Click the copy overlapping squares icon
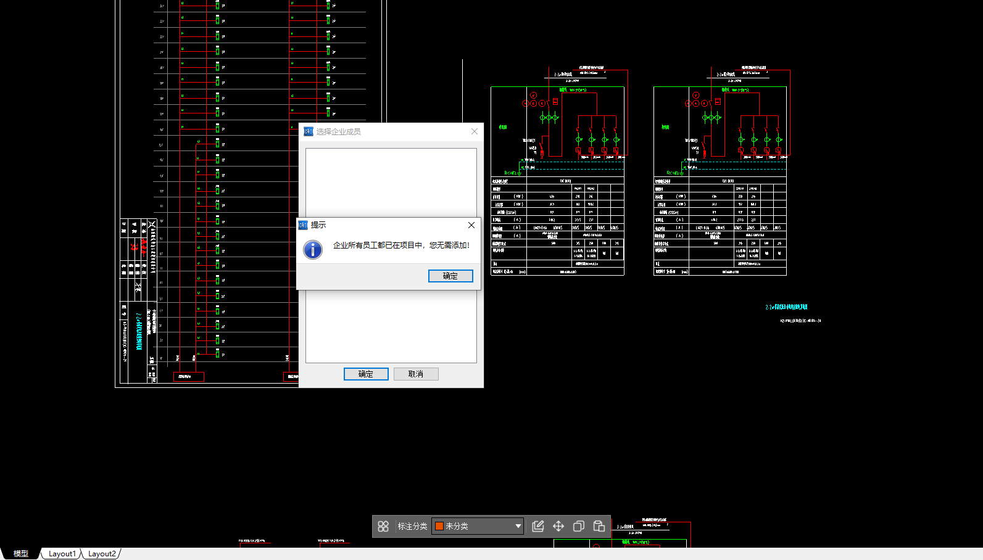Image resolution: width=983 pixels, height=560 pixels. pyautogui.click(x=579, y=526)
